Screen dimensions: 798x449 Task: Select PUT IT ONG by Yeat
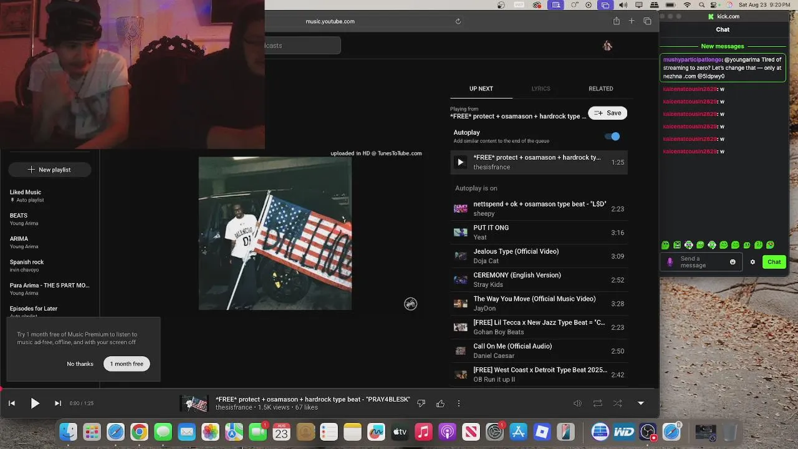539,233
